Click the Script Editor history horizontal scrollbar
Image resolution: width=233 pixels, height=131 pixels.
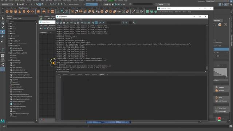coord(63,72)
